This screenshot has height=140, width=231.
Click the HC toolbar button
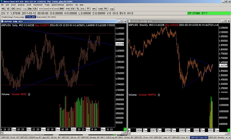pos(3,9)
